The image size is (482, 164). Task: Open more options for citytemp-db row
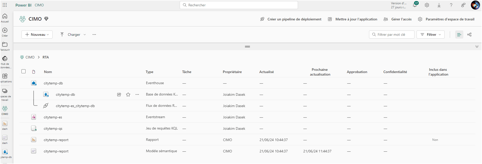(137, 94)
